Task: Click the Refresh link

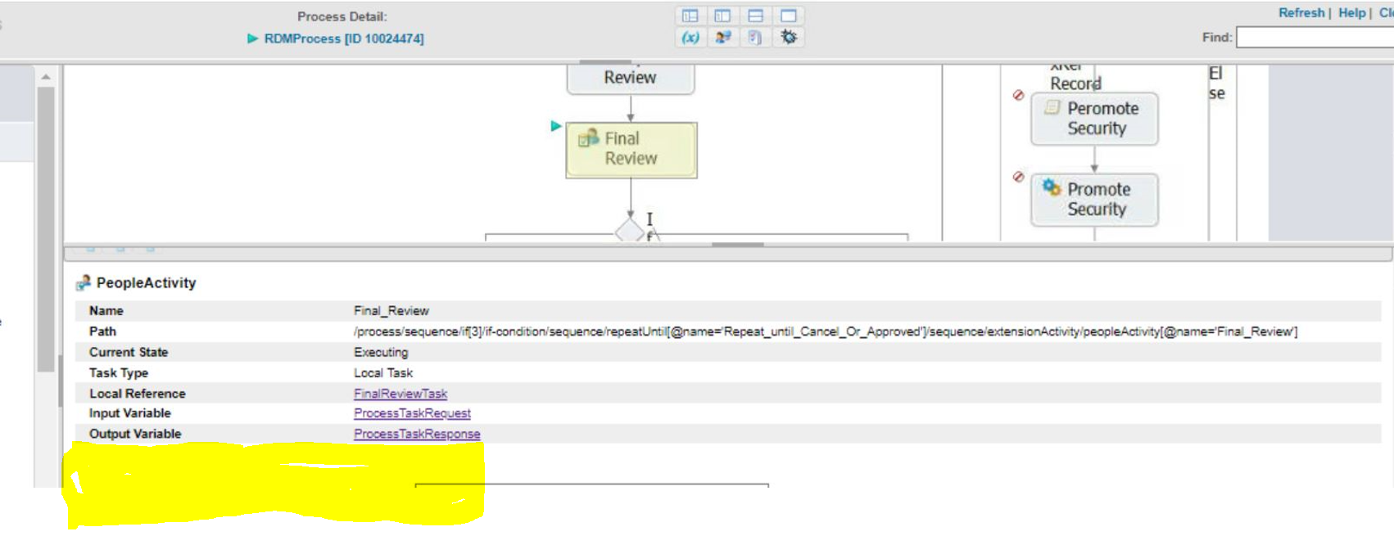Action: pyautogui.click(x=1301, y=13)
